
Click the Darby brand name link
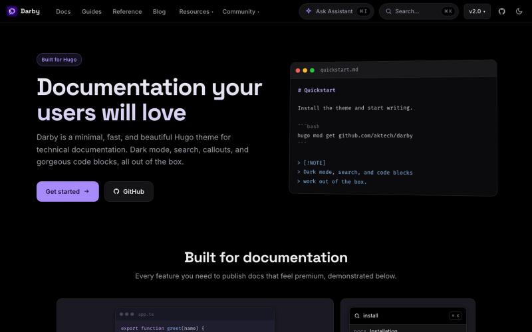(30, 11)
